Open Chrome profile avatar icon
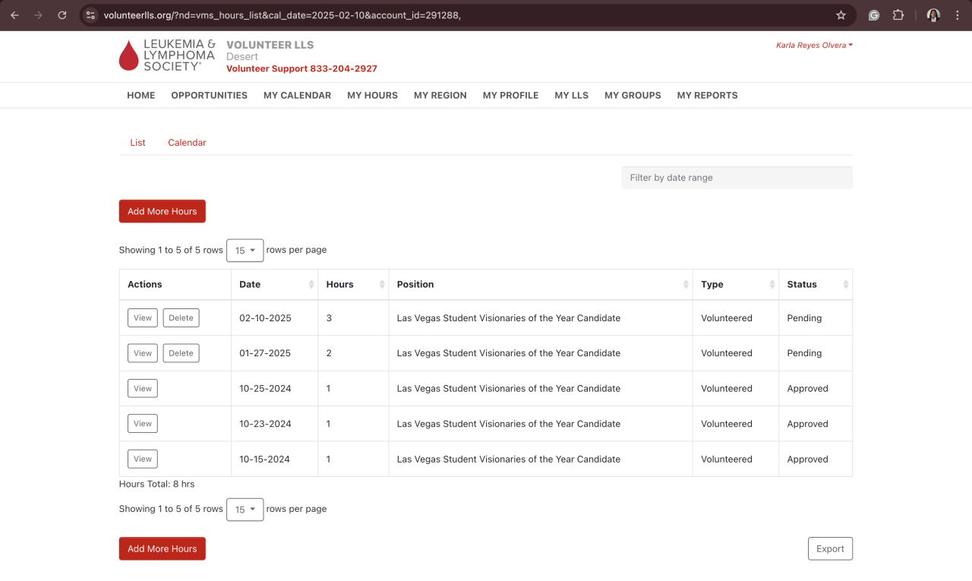This screenshot has height=581, width=972. pos(933,15)
